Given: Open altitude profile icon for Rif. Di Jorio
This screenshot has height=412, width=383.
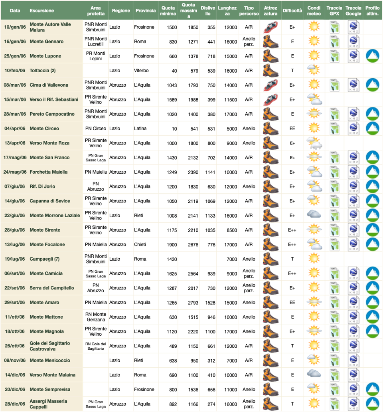Looking at the screenshot, I should click(373, 186).
